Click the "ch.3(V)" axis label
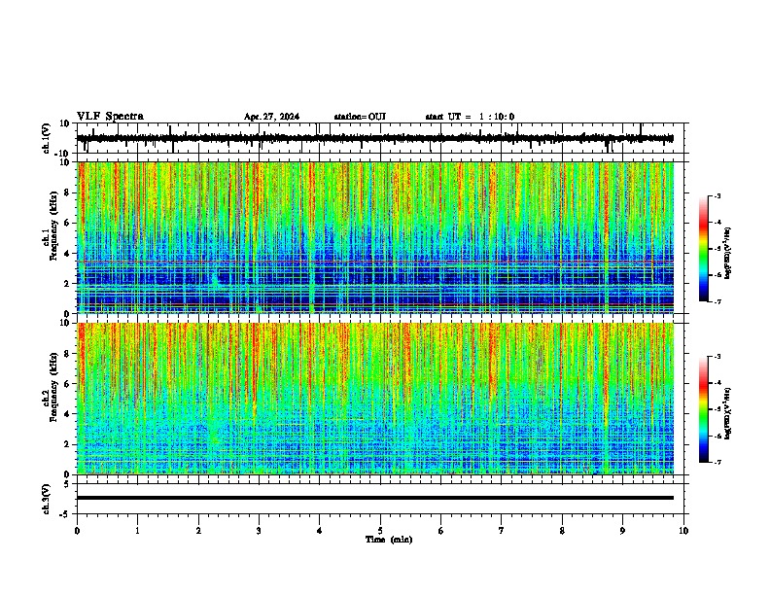Screen dimensions: 770x595 47,499
